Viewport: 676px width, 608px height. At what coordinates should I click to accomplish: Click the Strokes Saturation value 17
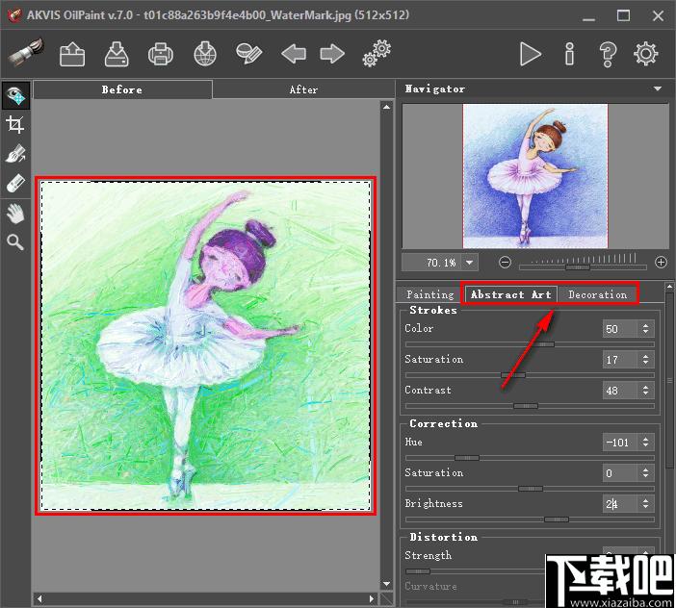click(x=620, y=360)
